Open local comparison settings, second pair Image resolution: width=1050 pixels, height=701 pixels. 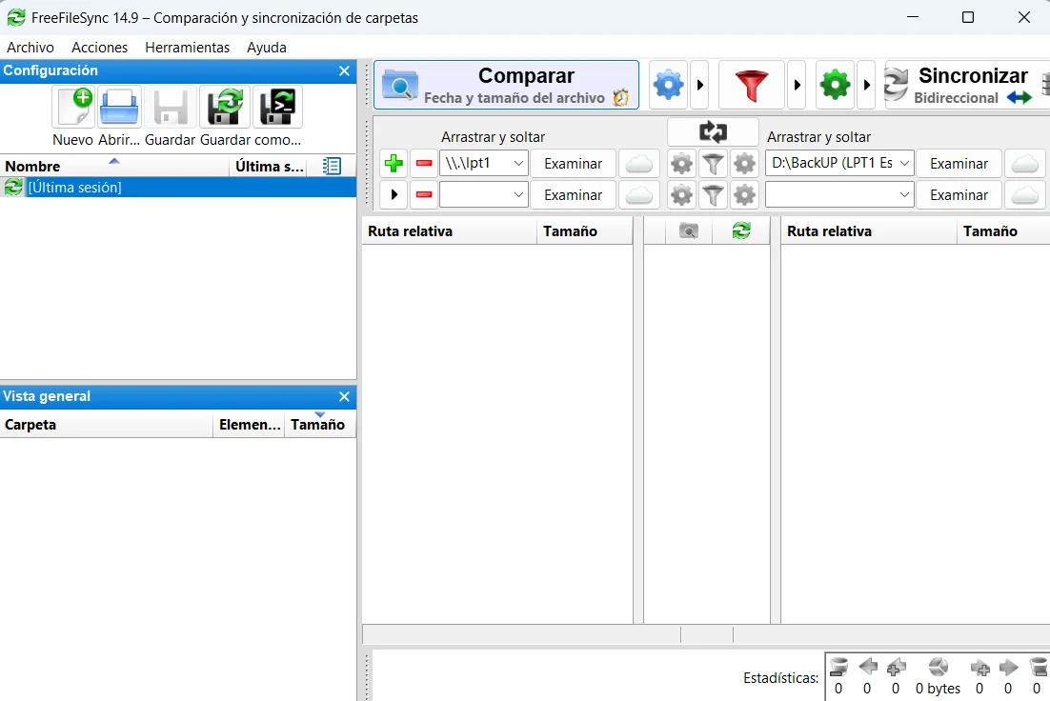point(681,195)
